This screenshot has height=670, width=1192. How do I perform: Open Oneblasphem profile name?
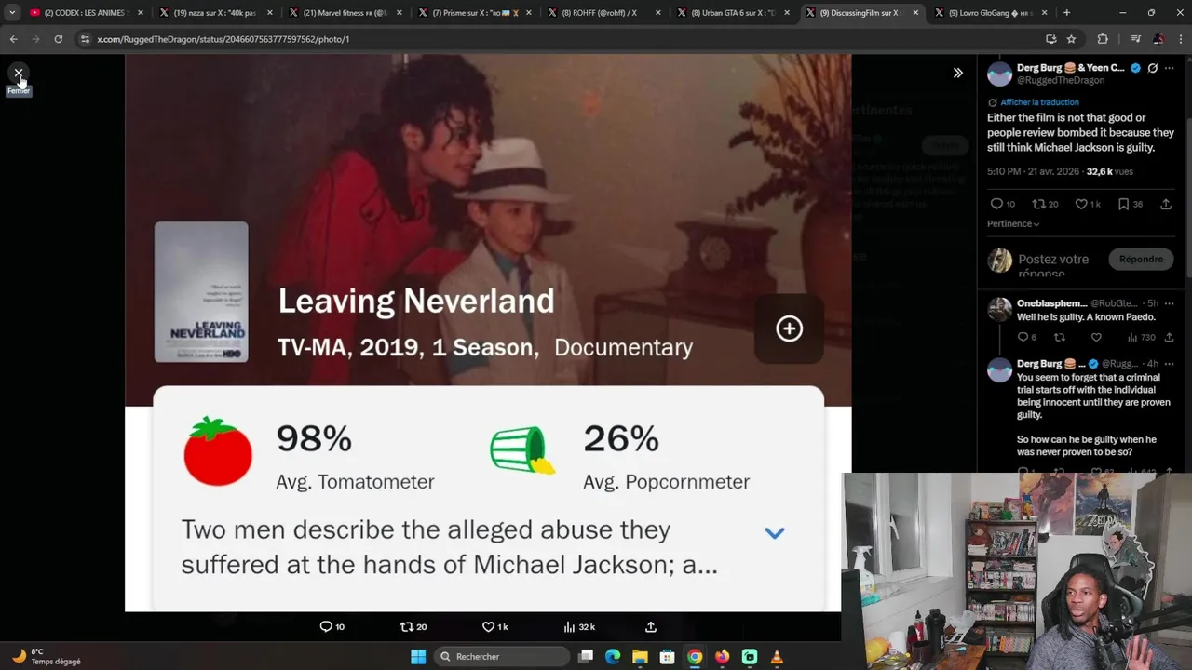click(1051, 303)
